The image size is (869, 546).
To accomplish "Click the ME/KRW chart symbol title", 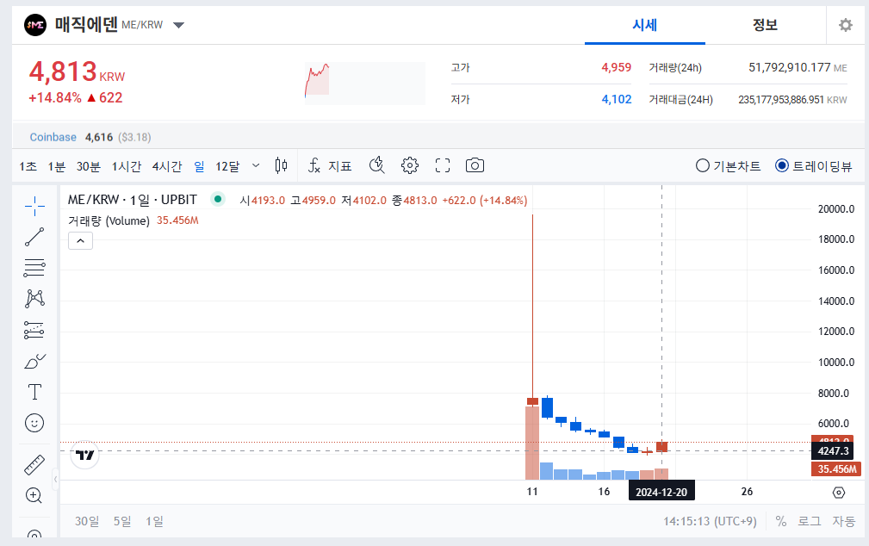I will click(x=133, y=200).
